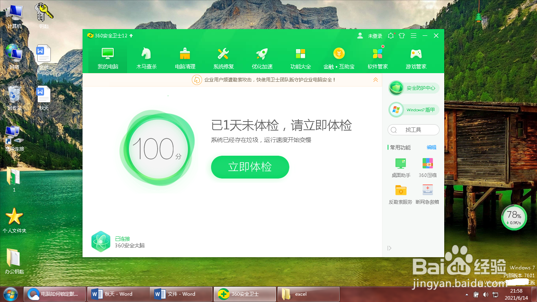Click the 78% memory accelerator ball
The height and width of the screenshot is (302, 537).
pyautogui.click(x=514, y=217)
